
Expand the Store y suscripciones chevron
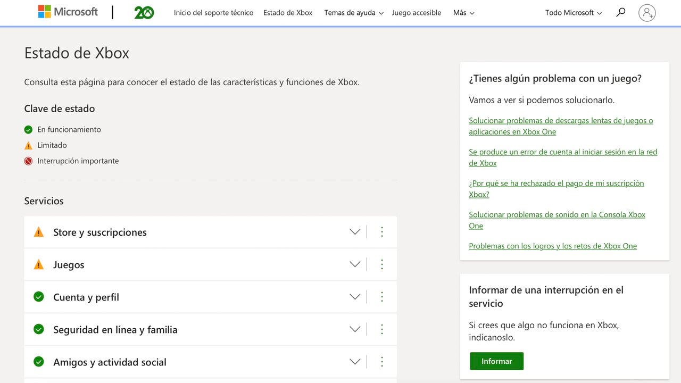(355, 232)
